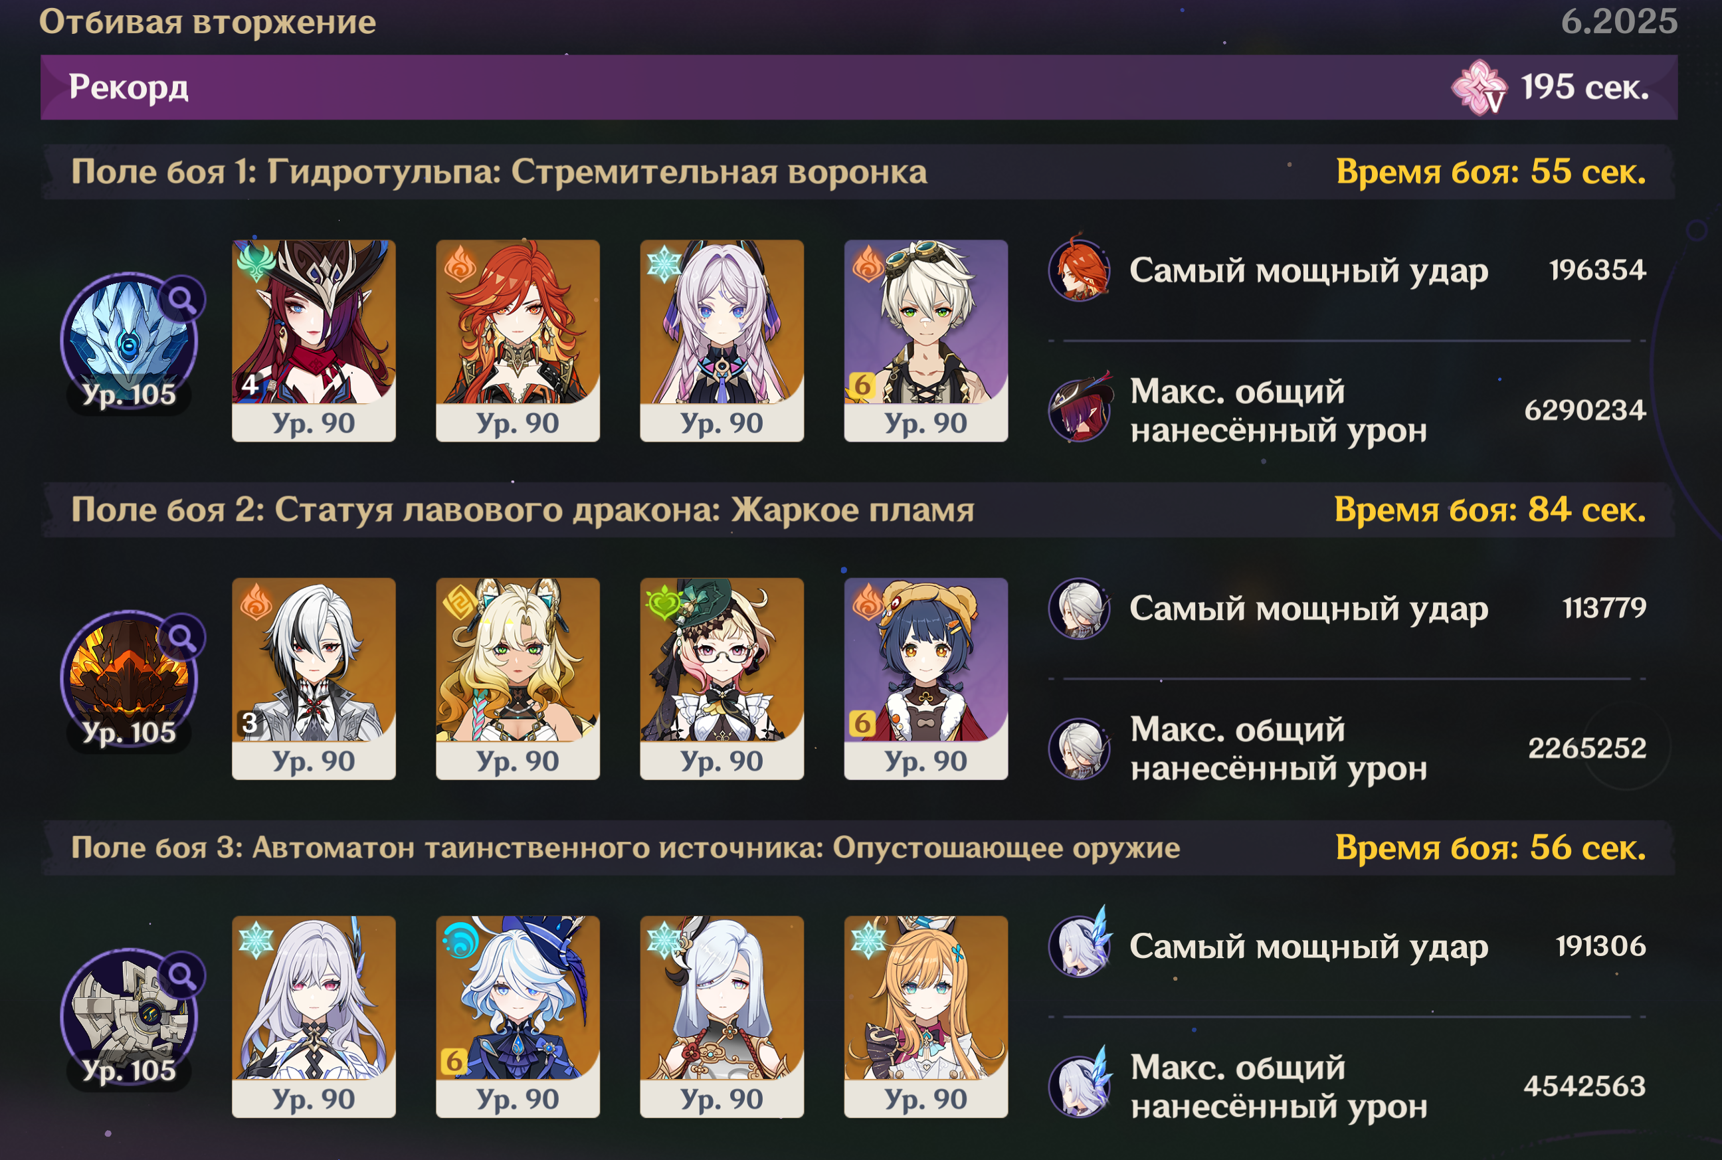The height and width of the screenshot is (1160, 1722).
Task: Click the red-haired avatar beside strongest hit 196354
Action: coord(1079,269)
